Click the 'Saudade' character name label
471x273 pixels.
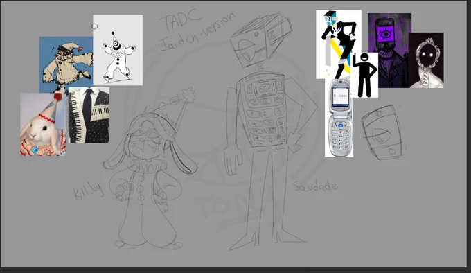315,186
